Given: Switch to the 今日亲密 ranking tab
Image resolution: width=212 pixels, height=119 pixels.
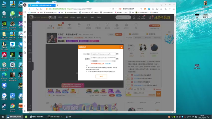Looking at the screenshot, I should click(129, 38).
